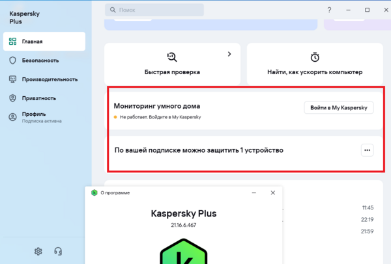The image size is (391, 264).
Task: Open the Производительность section
Action: click(44, 79)
